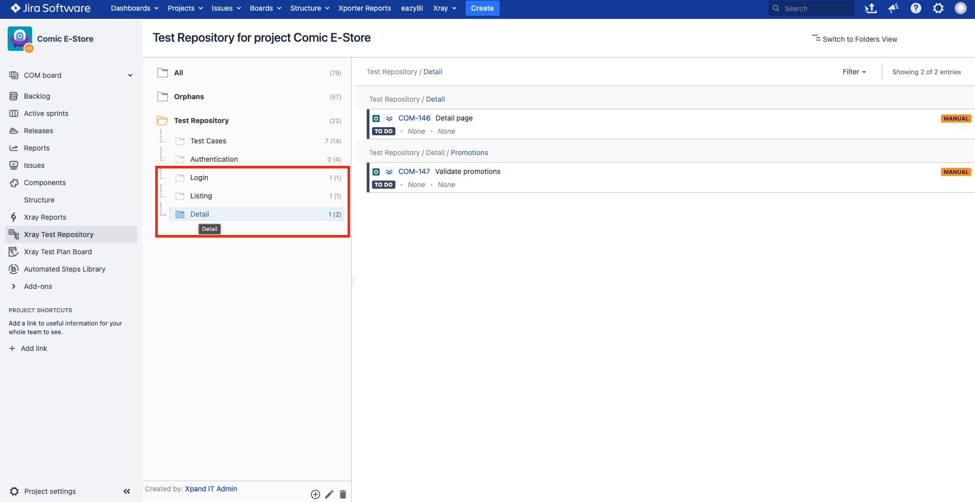Open the Structure dropdown in top navigation
The image size is (975, 502).
tap(310, 8)
